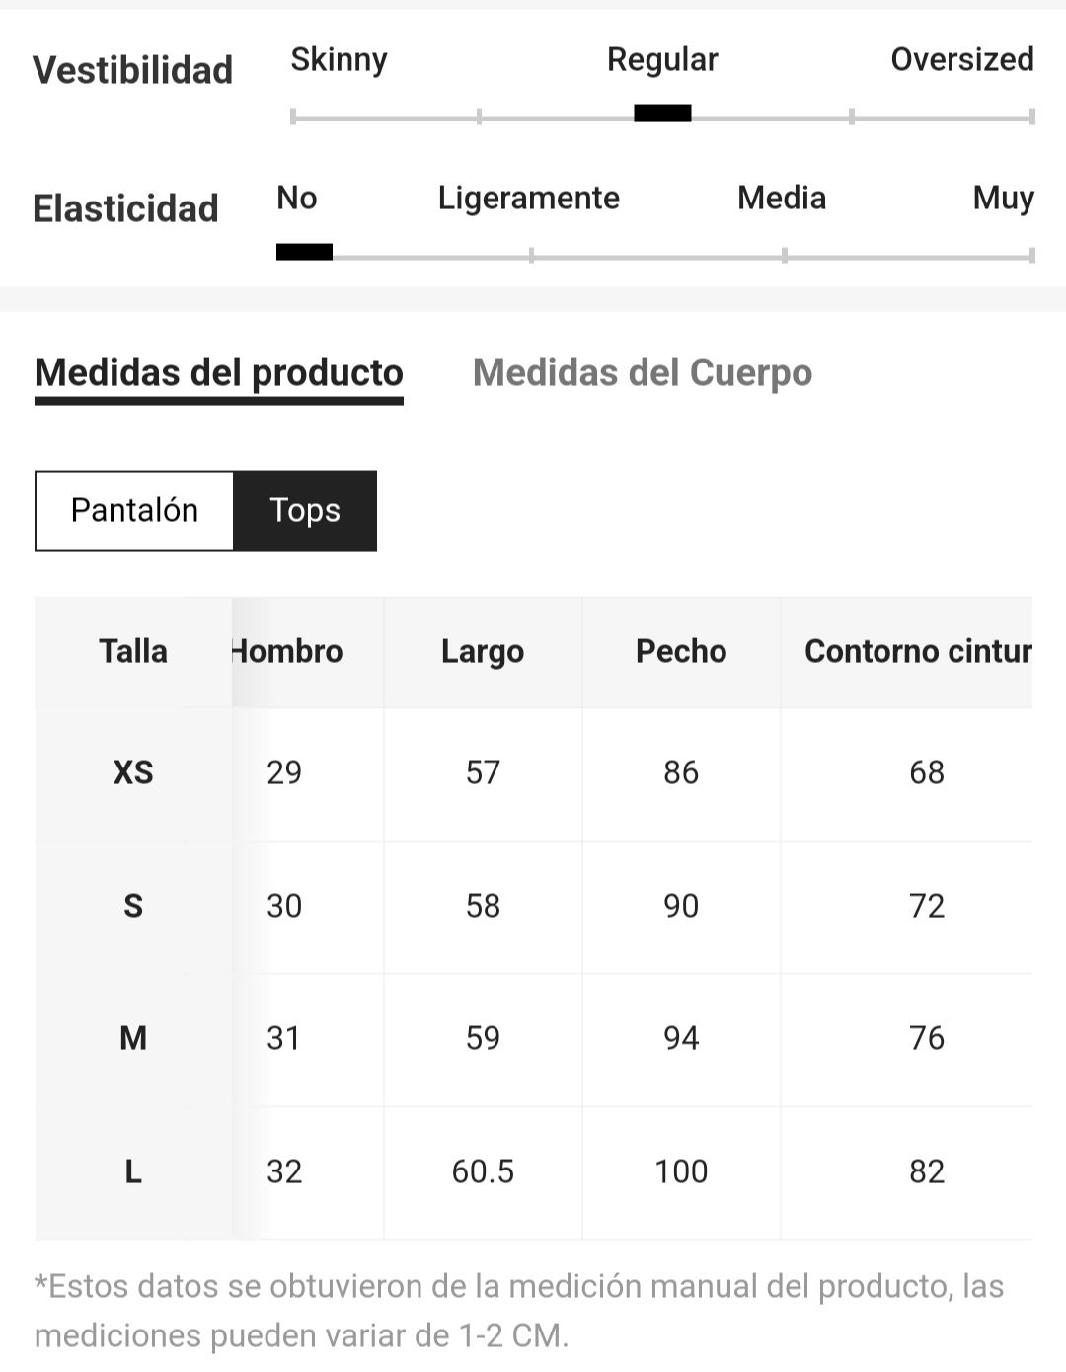Image resolution: width=1066 pixels, height=1372 pixels.
Task: Choose the Pantalón size chart
Action: [x=134, y=511]
